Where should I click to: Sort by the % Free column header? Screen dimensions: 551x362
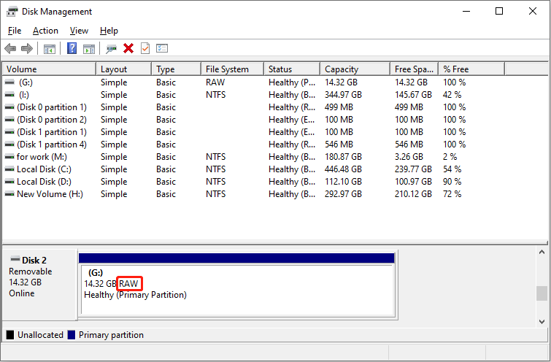[472, 69]
